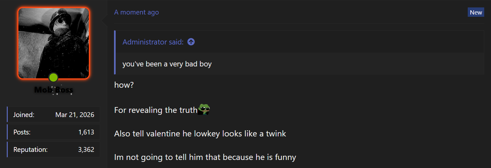491x168 pixels.
Task: Click the green online status dot
Action: [x=53, y=77]
